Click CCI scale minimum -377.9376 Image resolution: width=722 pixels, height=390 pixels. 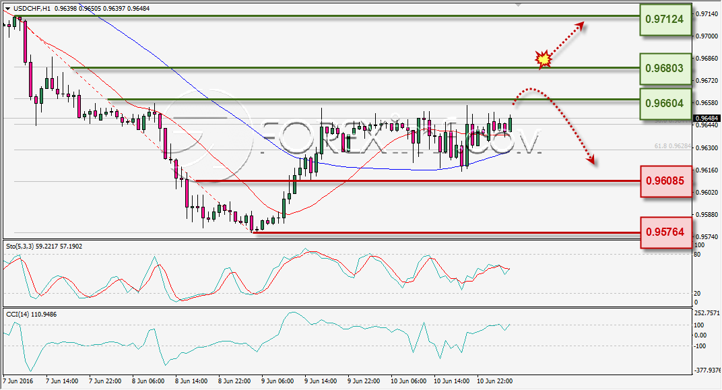[707, 370]
